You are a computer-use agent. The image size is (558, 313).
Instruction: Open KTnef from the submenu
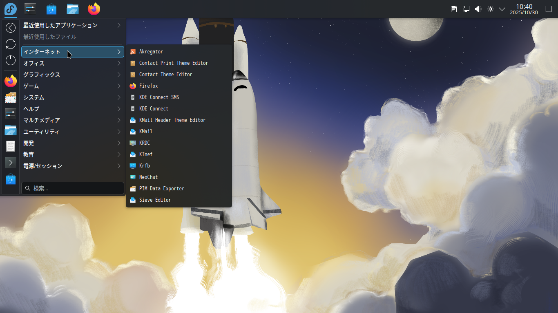(x=179, y=154)
